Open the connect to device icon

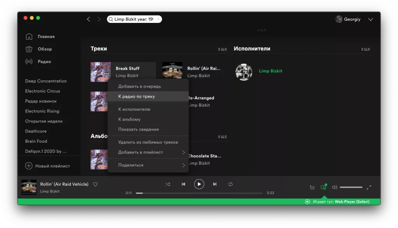(324, 187)
